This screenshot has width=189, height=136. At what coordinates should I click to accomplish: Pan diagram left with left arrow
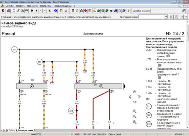point(130,97)
